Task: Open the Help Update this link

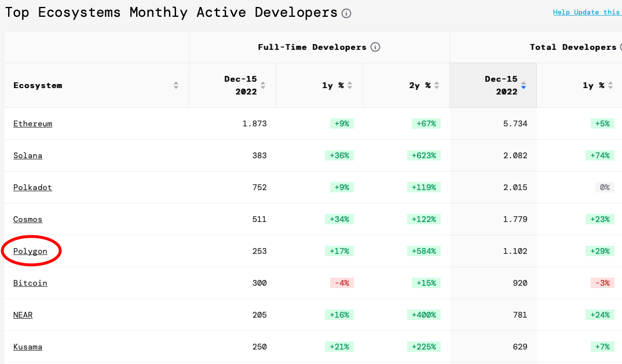Action: [x=587, y=12]
